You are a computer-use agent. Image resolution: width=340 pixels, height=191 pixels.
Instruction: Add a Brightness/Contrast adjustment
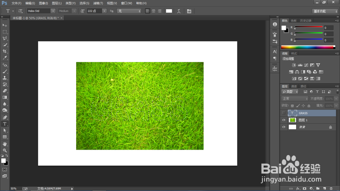coord(294,65)
